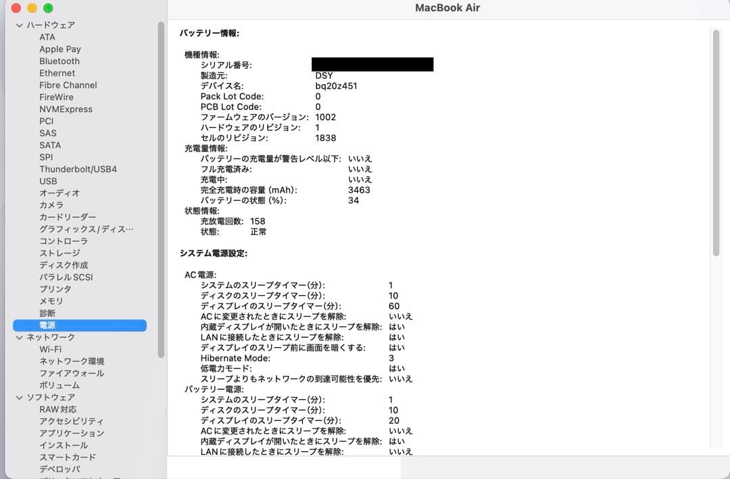Open the USB hardware report
This screenshot has width=730, height=479.
[x=48, y=181]
